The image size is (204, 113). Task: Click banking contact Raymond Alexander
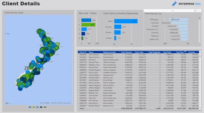[111, 60]
